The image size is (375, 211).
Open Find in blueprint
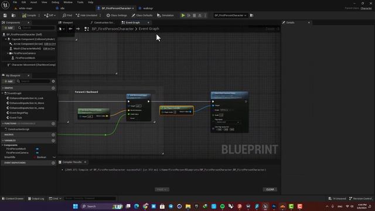click(x=67, y=15)
